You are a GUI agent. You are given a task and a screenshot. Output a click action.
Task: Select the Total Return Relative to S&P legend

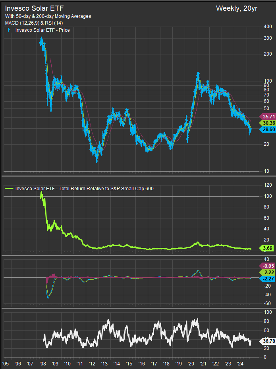point(85,189)
